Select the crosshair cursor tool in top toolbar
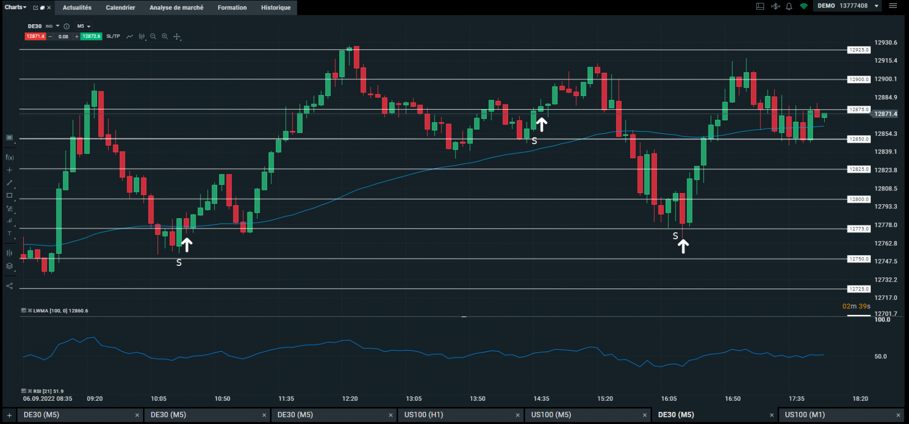The height and width of the screenshot is (424, 909). coord(177,36)
